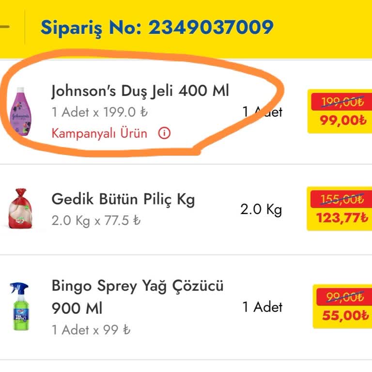Open the Johnson's shower gel bottle thumbnail
This screenshot has width=372, height=372.
pyautogui.click(x=21, y=111)
